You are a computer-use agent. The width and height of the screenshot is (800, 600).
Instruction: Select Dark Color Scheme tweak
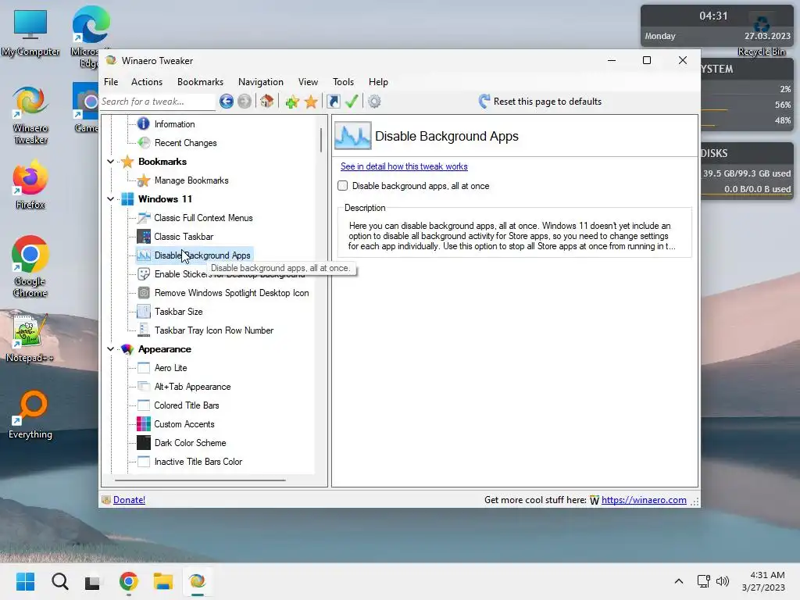coord(190,443)
